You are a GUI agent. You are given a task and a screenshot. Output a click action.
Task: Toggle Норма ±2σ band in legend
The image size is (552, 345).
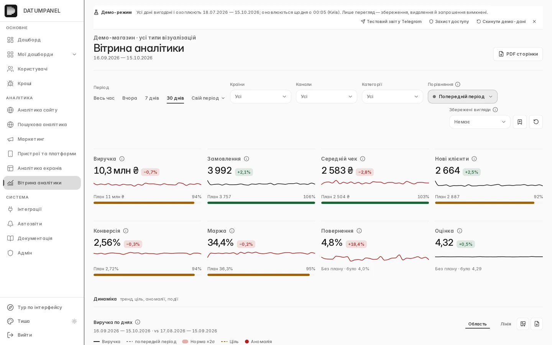click(x=198, y=342)
